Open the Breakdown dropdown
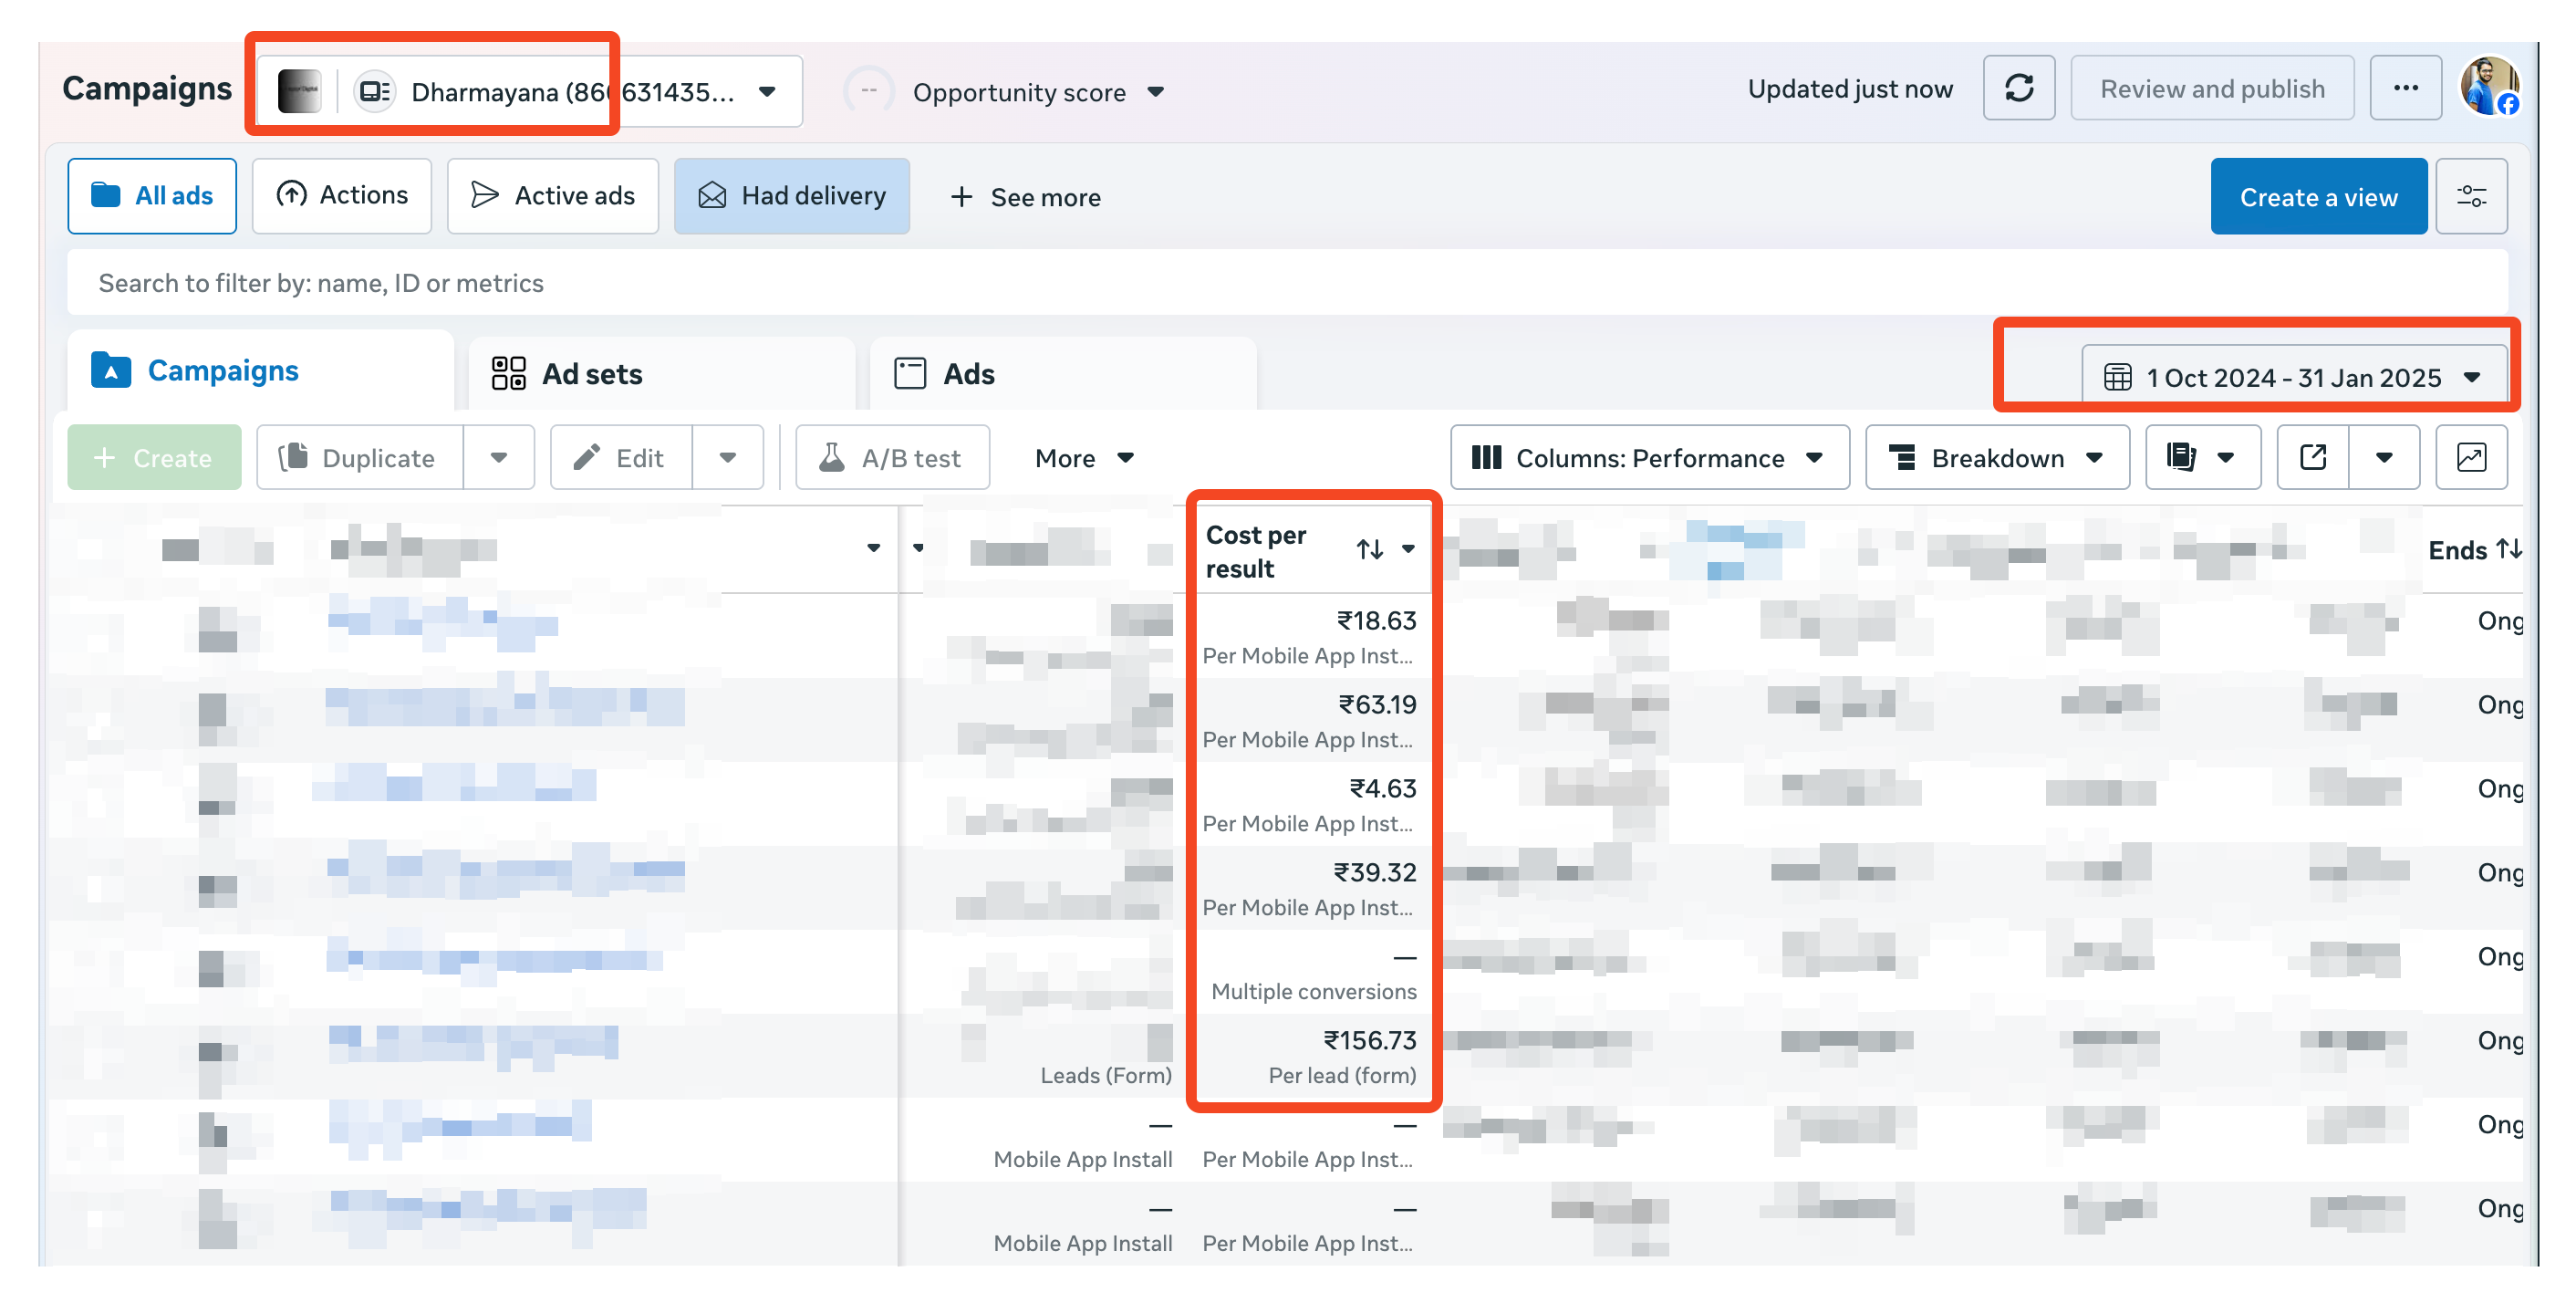Viewport: 2576px width, 1303px height. click(x=1996, y=458)
